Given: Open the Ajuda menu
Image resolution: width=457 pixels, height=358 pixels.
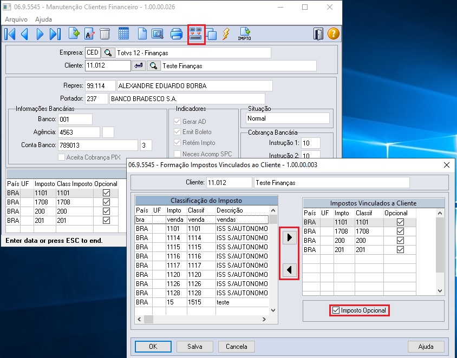Looking at the screenshot, I should pos(43,19).
